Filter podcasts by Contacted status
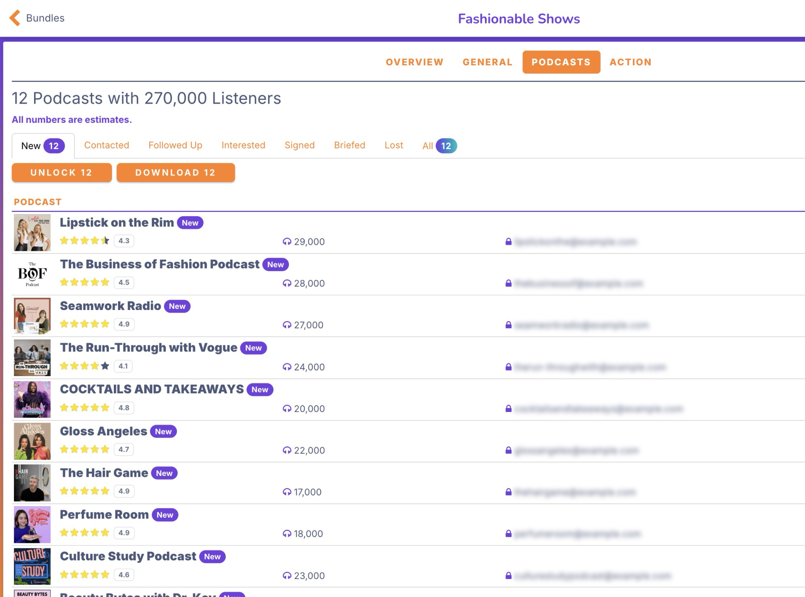This screenshot has width=805, height=597. (x=107, y=145)
